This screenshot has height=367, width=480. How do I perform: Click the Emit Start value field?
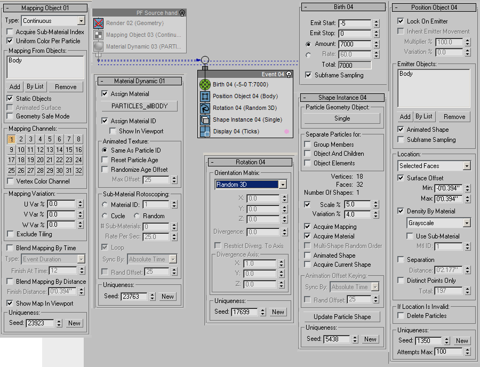click(x=355, y=23)
